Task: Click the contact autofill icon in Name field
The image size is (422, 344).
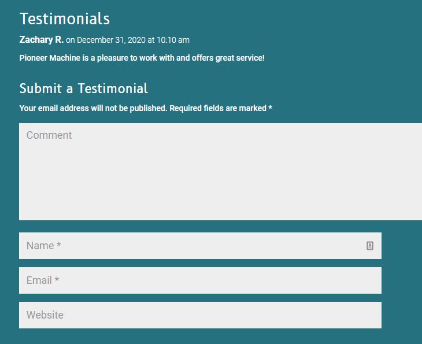Action: pos(370,246)
